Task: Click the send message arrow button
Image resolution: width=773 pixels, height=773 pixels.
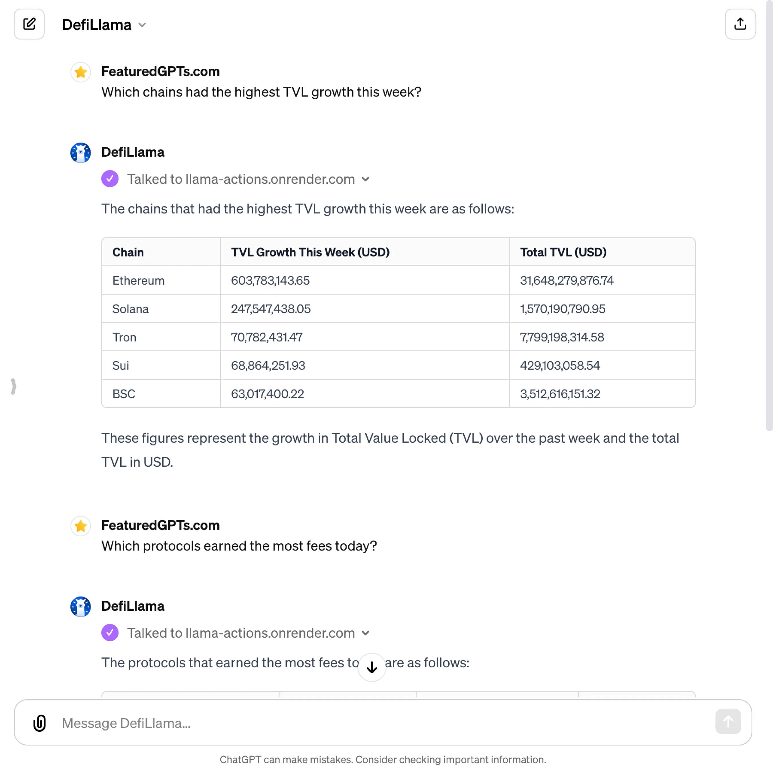Action: 728,721
